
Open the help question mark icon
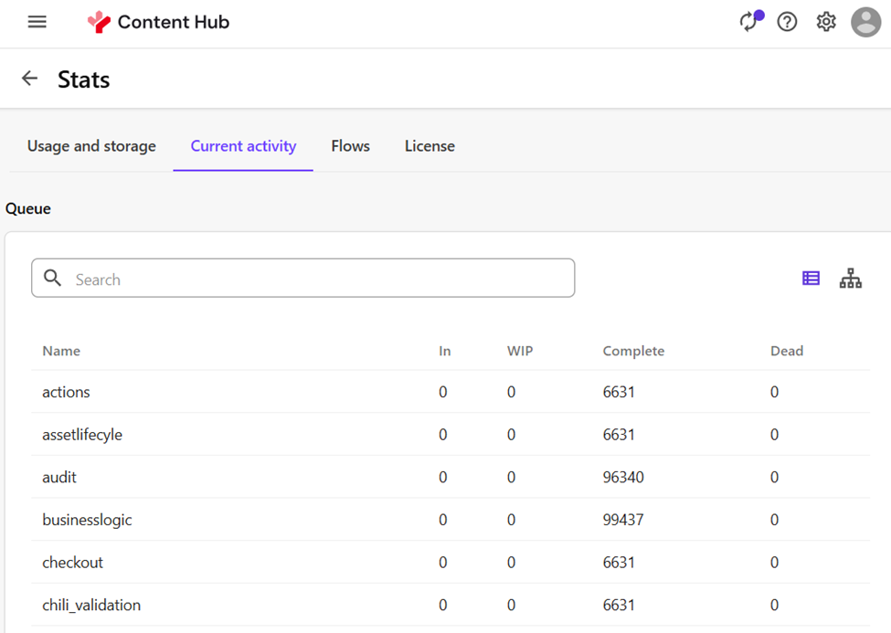point(787,22)
